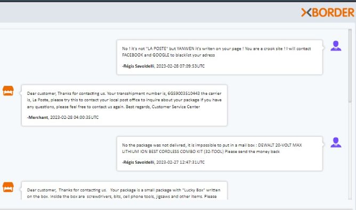Click the text "LITHIUM ION BEST CORDLESS COMBO KIT"
356x210 pixels.
tap(163, 151)
